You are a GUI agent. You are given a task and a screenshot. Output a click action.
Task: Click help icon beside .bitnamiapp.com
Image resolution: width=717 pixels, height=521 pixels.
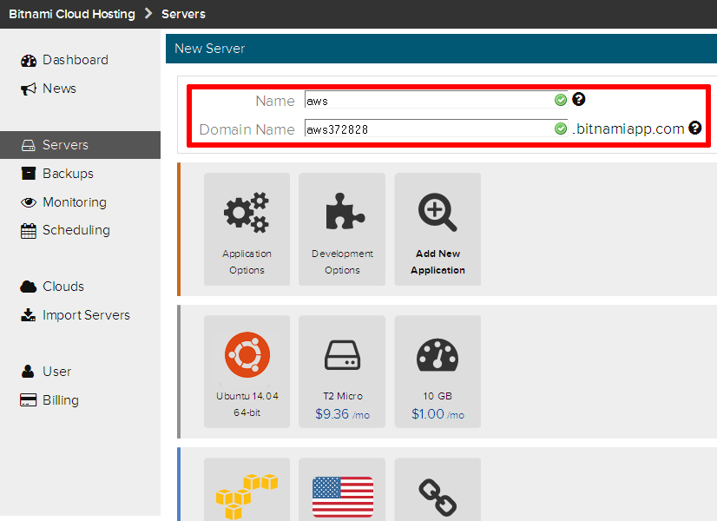[695, 128]
